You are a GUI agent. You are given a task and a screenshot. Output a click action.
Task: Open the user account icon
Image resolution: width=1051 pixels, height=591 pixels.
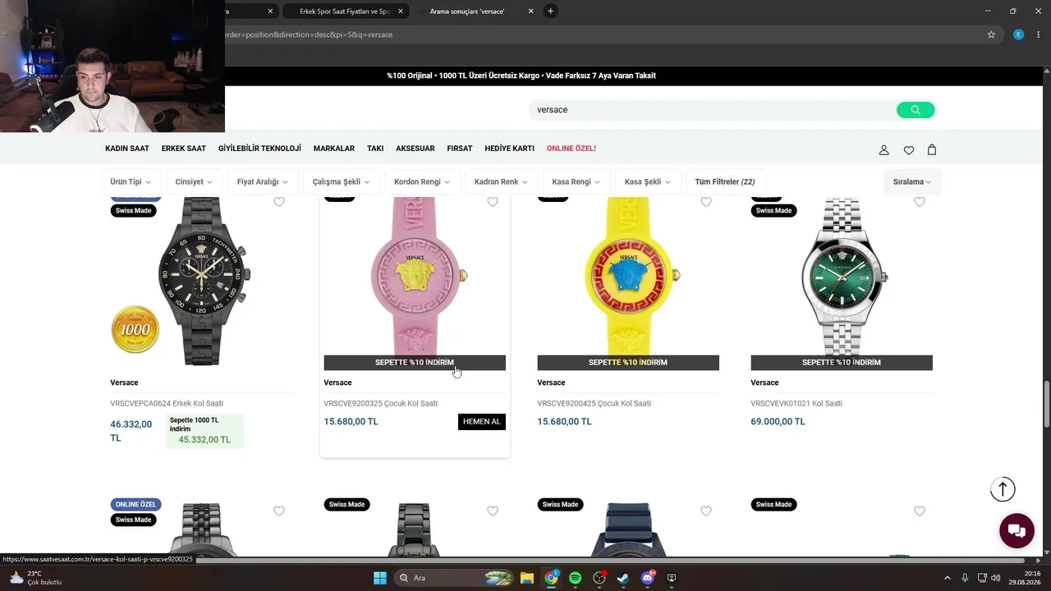pos(884,149)
